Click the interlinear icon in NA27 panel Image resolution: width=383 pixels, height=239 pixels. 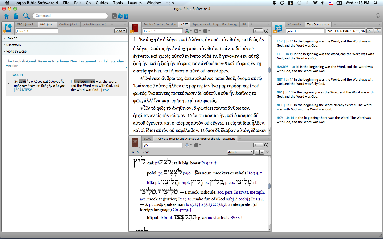click(x=197, y=31)
